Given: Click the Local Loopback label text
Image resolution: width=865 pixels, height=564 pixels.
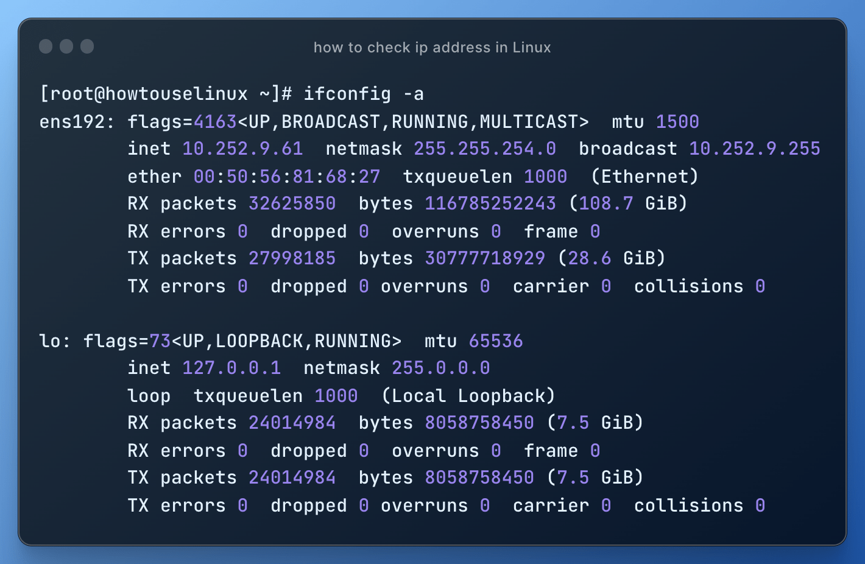Looking at the screenshot, I should click(468, 395).
